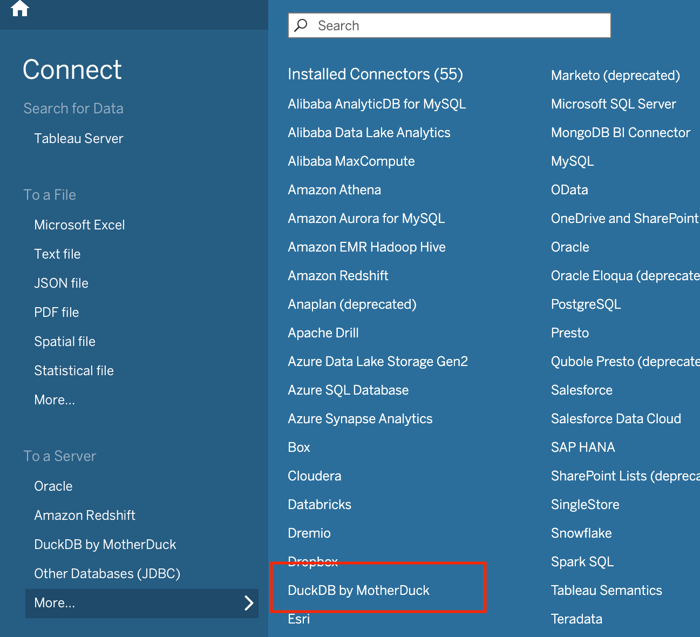Image resolution: width=700 pixels, height=637 pixels.
Task: Select Alibaba AnalyticDB for MySQL connector
Action: click(377, 104)
